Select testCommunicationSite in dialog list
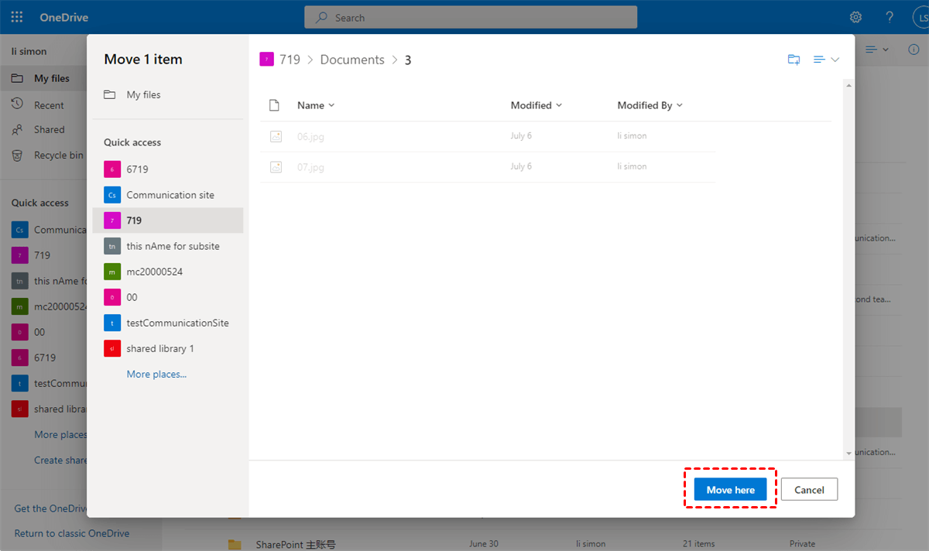Screen dimensions: 929x551 pos(177,323)
